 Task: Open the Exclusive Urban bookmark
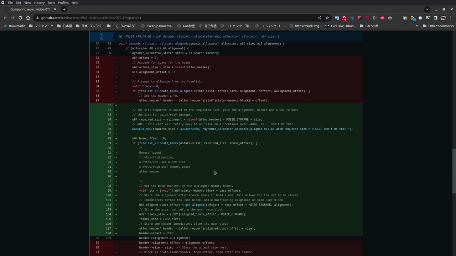click(341, 26)
